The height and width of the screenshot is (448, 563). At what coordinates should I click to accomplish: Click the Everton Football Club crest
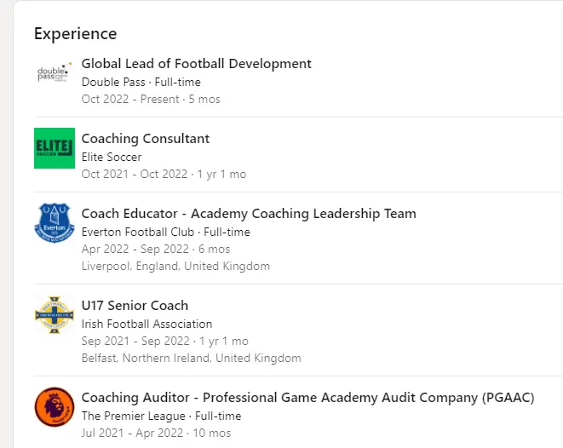55,223
